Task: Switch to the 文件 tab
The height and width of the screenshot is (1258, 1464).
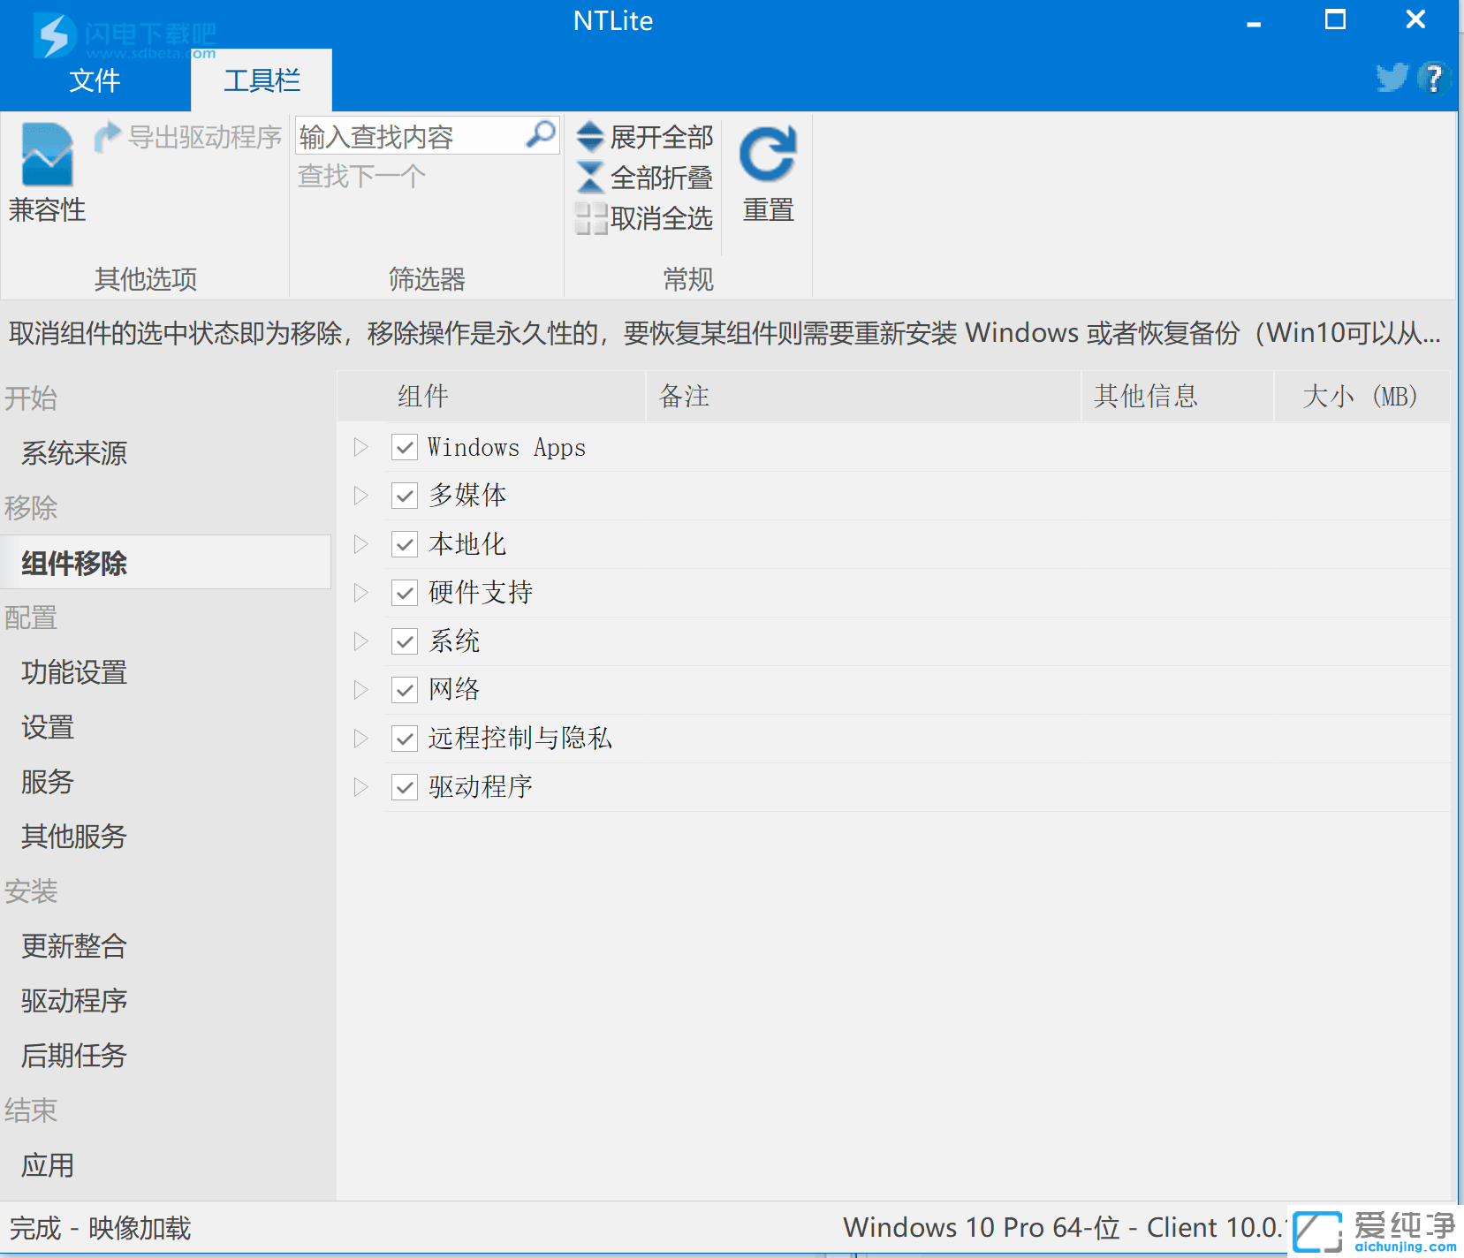Action: coord(95,80)
